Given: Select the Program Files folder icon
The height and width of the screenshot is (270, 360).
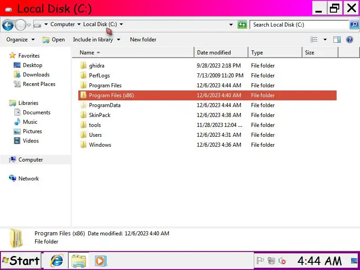Looking at the screenshot, I should pyautogui.click(x=84, y=85).
